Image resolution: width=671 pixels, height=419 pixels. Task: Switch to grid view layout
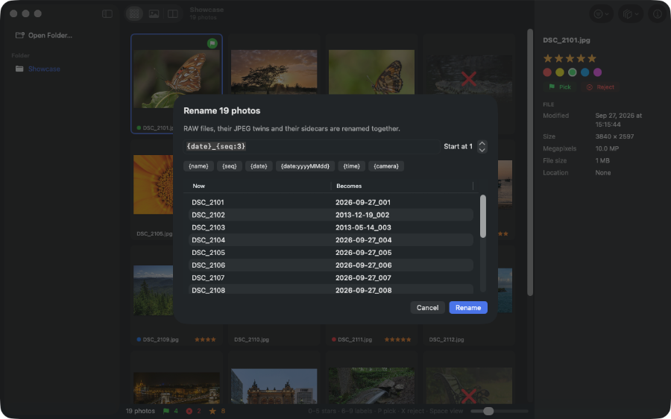[134, 13]
